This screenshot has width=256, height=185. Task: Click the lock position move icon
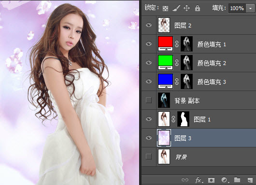click(x=186, y=8)
